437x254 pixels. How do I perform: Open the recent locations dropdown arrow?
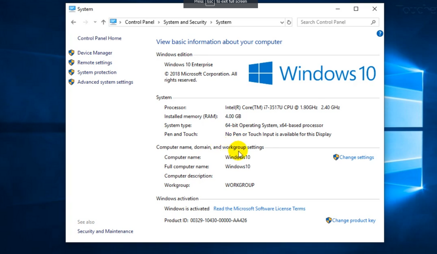pyautogui.click(x=95, y=22)
